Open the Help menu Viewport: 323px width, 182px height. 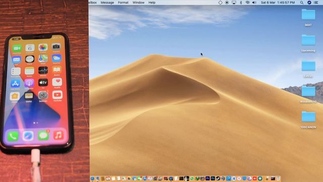pos(152,3)
